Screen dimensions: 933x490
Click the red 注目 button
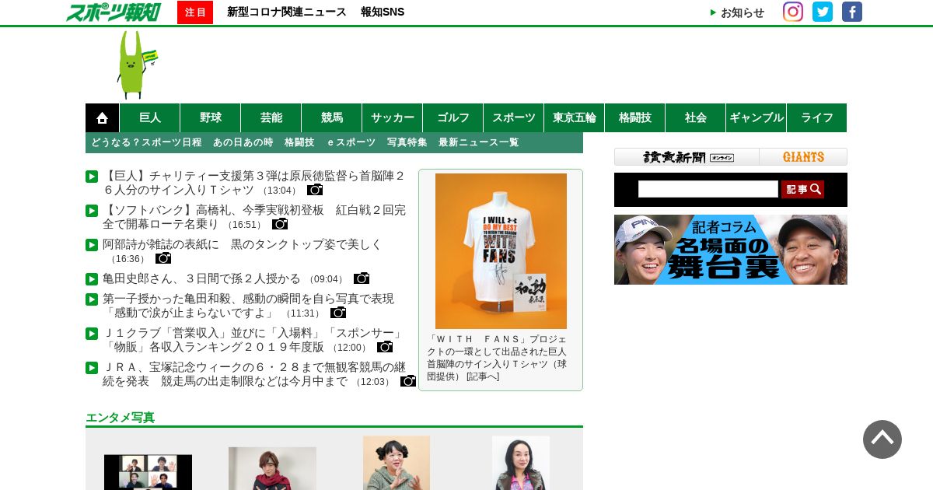pyautogui.click(x=195, y=12)
